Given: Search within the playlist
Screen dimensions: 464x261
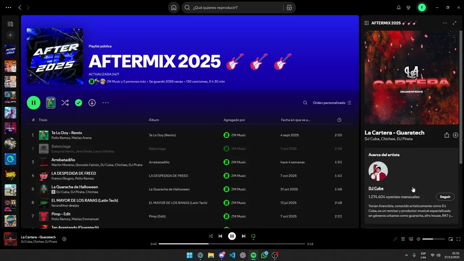Looking at the screenshot, I should coord(305,103).
